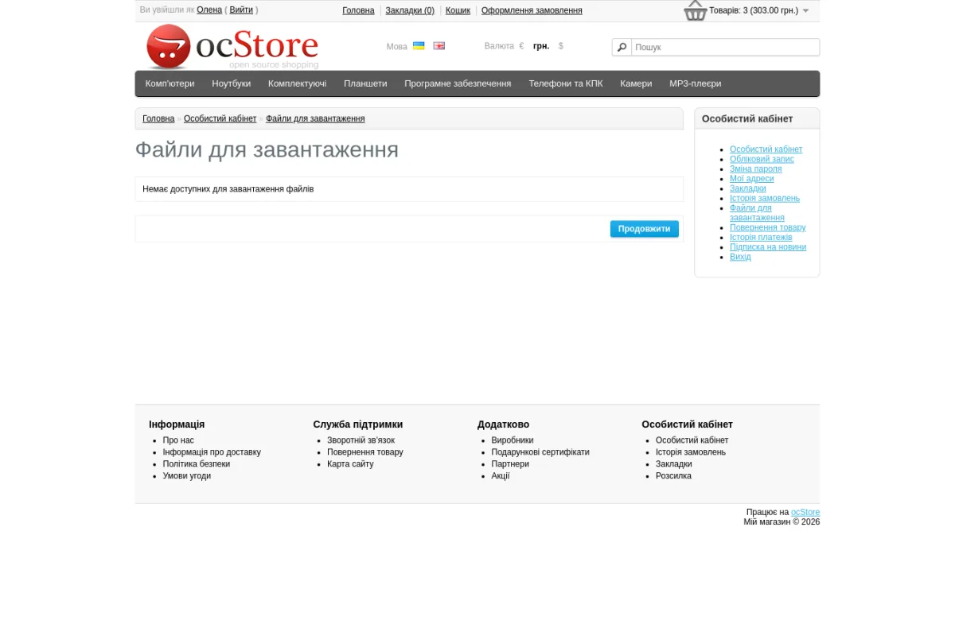This screenshot has width=955, height=628.
Task: Open the Телефони та КПК category
Action: coord(566,83)
